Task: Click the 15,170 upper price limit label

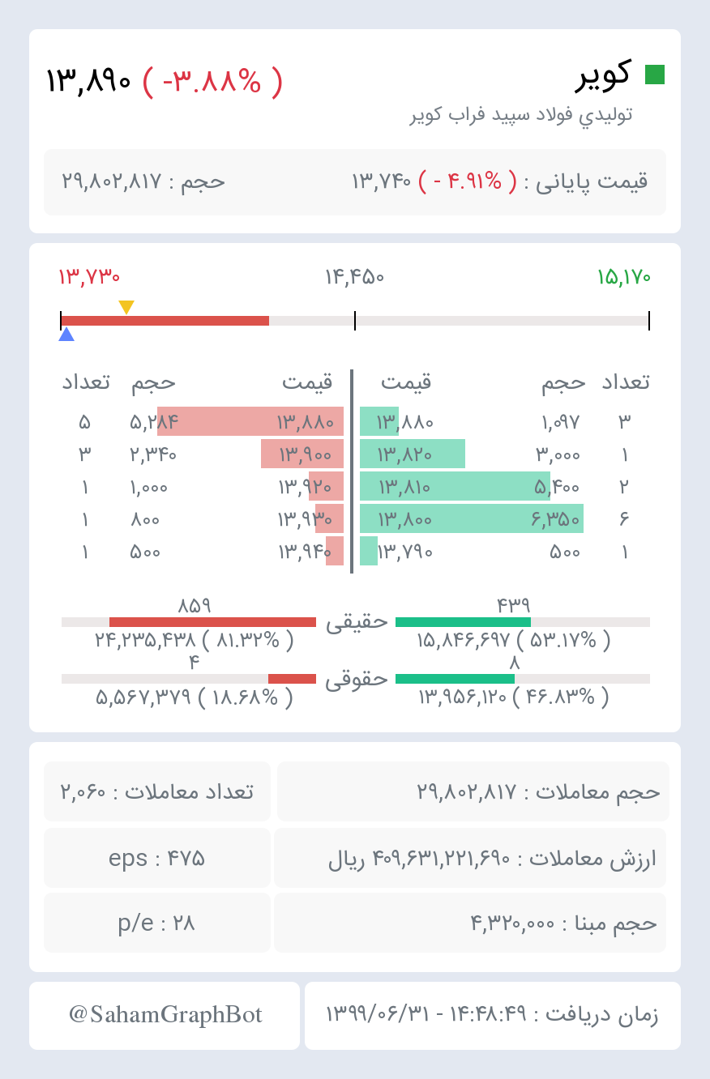Action: [623, 277]
